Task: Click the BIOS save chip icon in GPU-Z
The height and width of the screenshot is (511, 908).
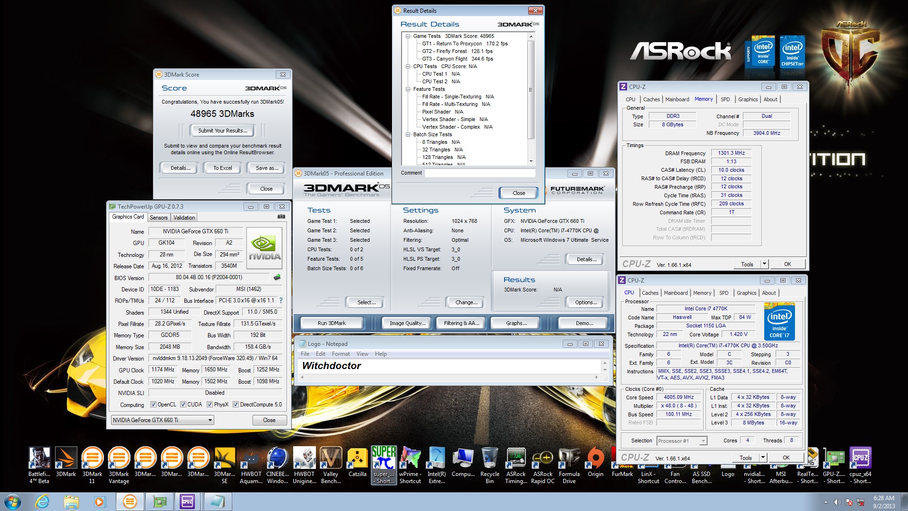Action: click(x=277, y=277)
